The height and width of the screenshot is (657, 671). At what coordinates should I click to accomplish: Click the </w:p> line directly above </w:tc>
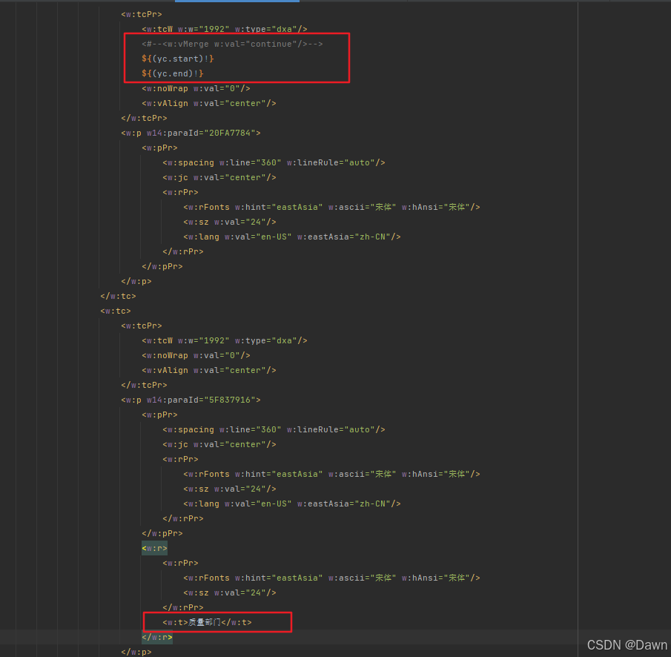[136, 281]
